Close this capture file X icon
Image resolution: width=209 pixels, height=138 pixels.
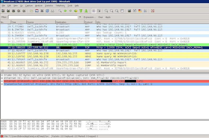[x=42, y=11]
